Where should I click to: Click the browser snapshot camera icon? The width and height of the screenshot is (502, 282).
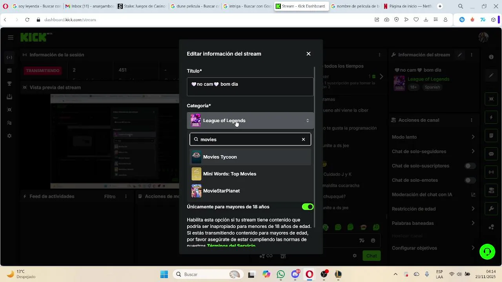[x=387, y=20]
